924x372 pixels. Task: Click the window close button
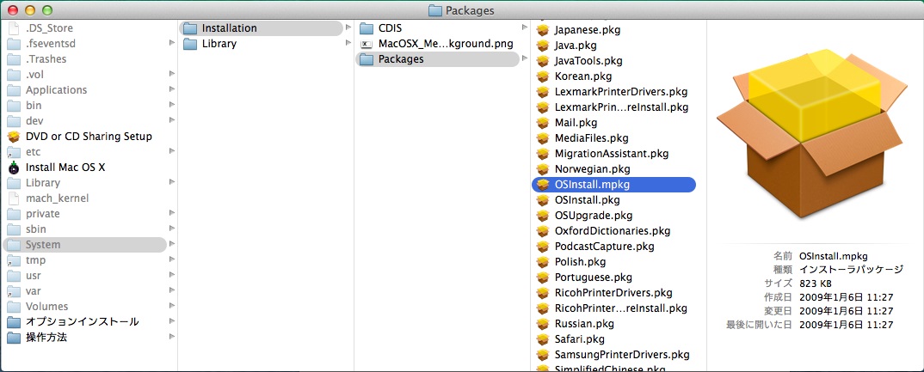(x=12, y=10)
